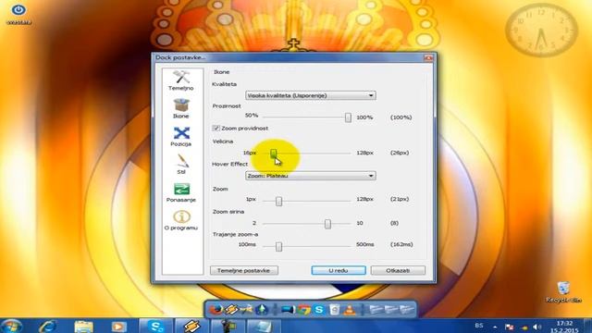Open the Temeljno settings section
This screenshot has width=592, height=333.
[181, 80]
